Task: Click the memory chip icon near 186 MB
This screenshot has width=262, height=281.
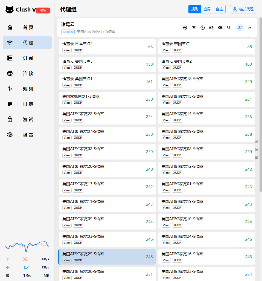Action: pos(8,276)
